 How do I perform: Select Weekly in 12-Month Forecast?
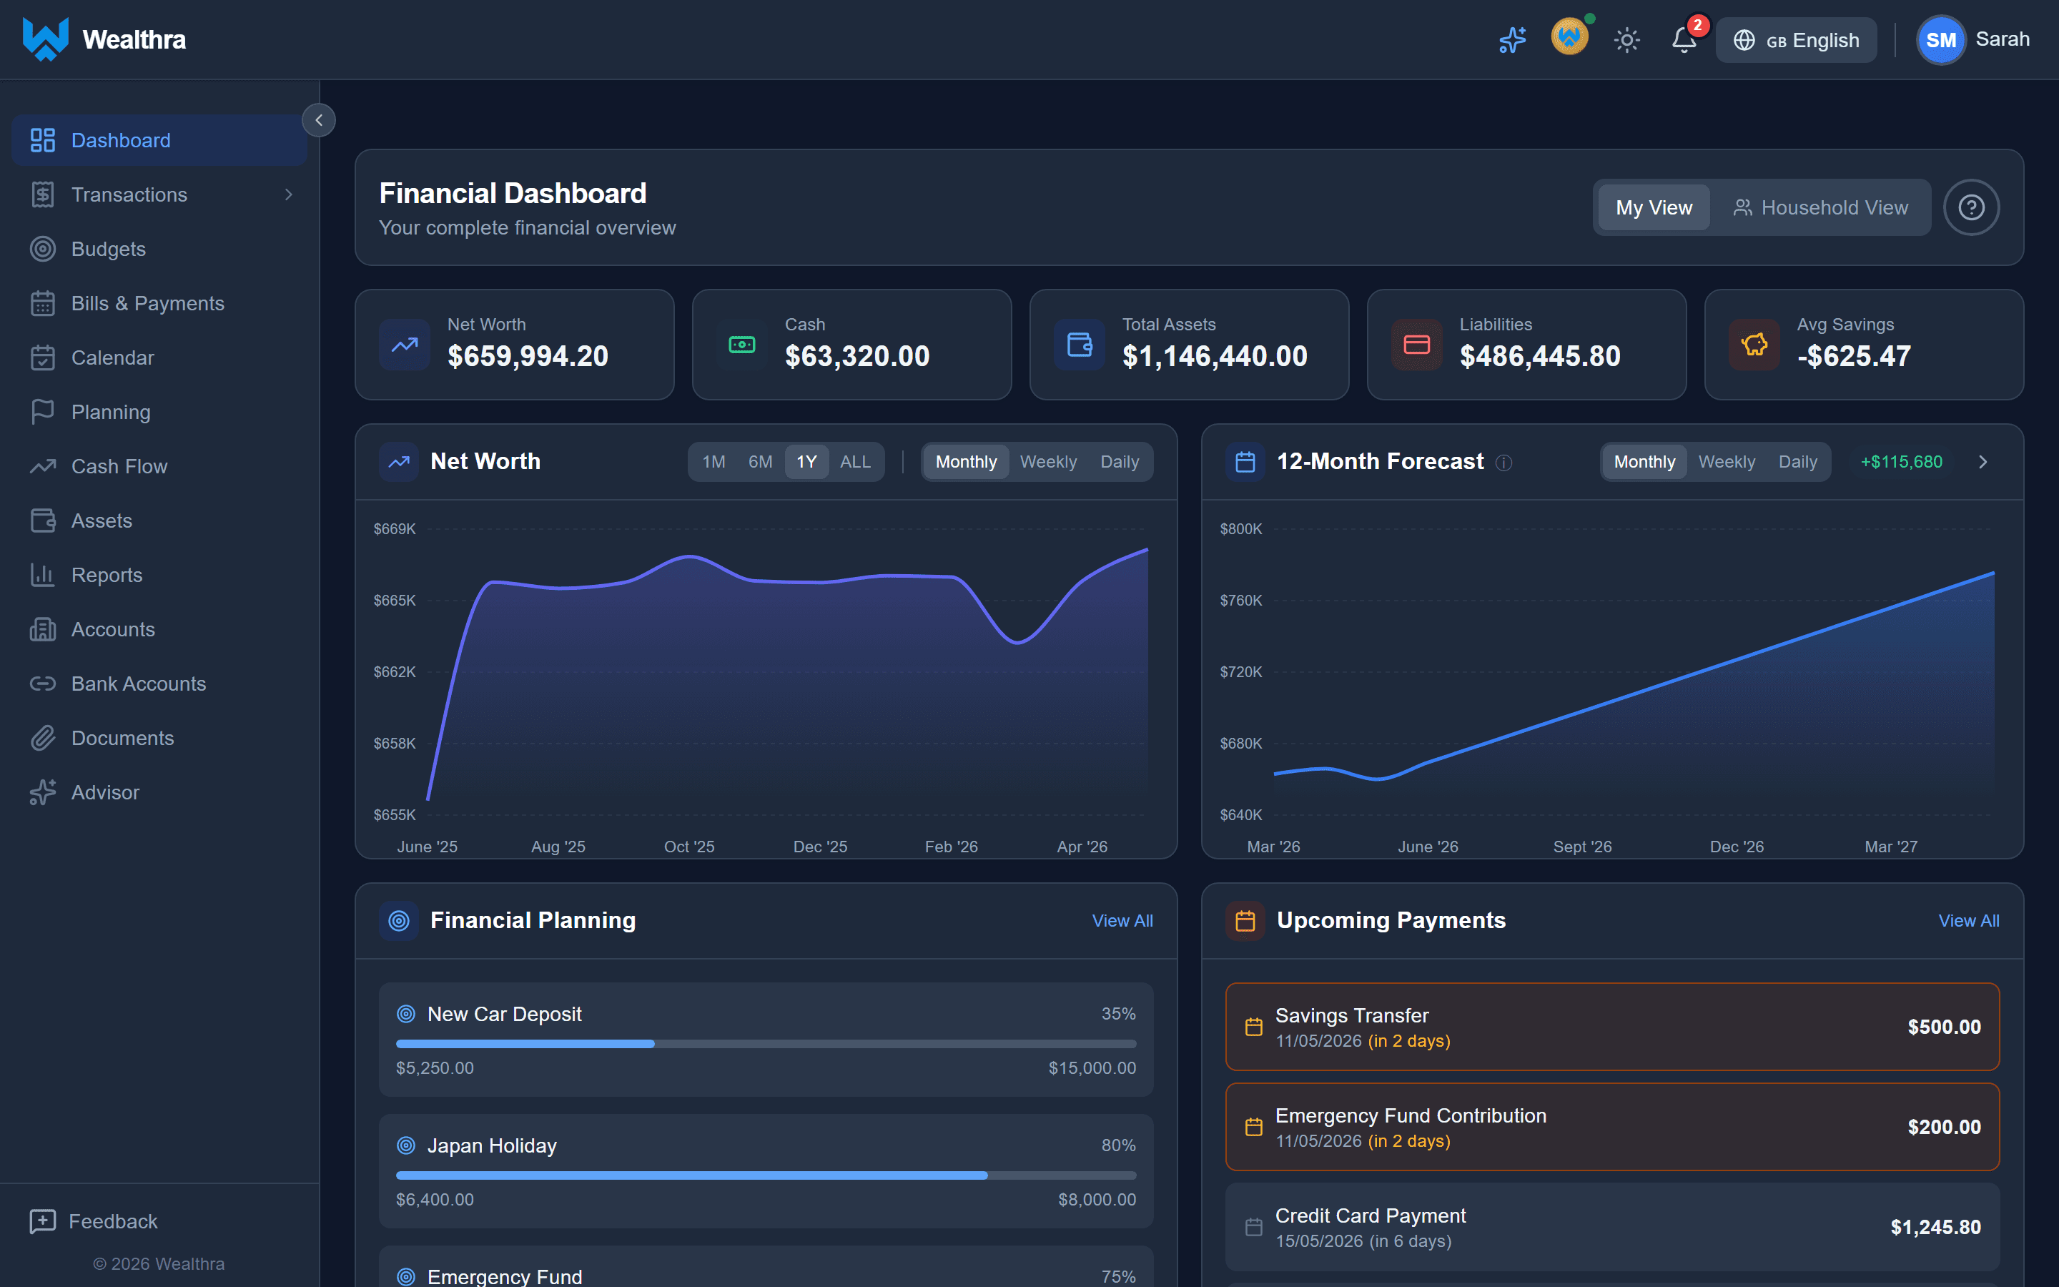pos(1727,462)
